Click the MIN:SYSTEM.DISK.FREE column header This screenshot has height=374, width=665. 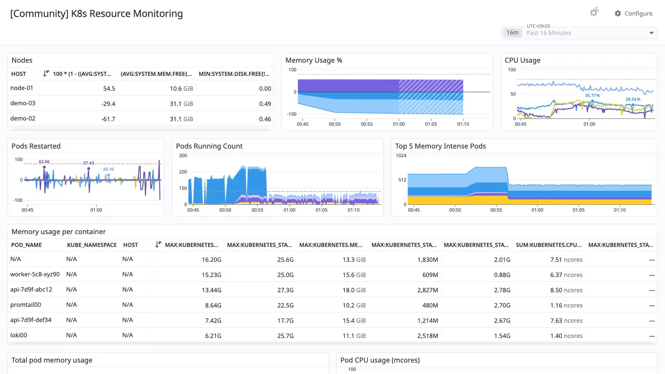pos(234,74)
